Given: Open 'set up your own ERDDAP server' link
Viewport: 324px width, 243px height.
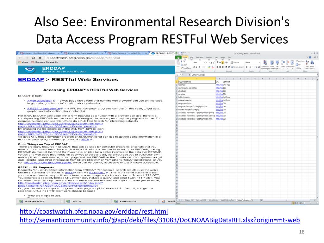Looking at the screenshot, I should point(48,163).
